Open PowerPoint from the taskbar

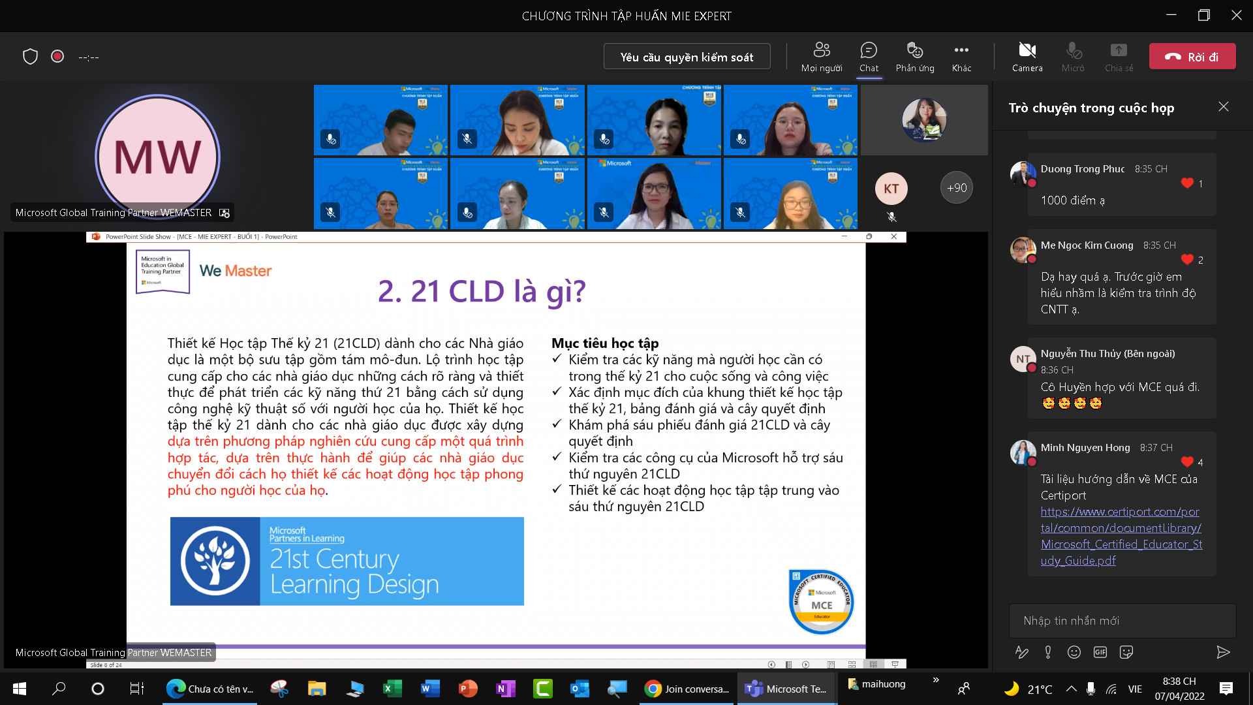click(468, 689)
